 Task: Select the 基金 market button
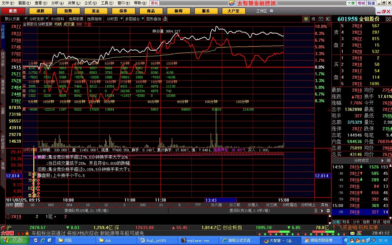click(x=96, y=11)
